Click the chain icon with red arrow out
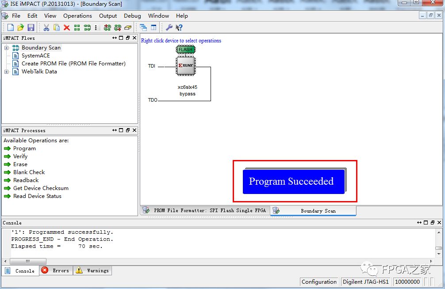The image size is (445, 289). click(x=118, y=27)
